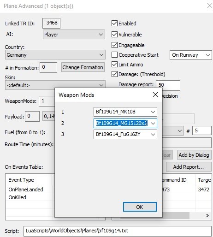Toggle the Vulnerable checkbox
213x237 pixels.
coord(114,35)
